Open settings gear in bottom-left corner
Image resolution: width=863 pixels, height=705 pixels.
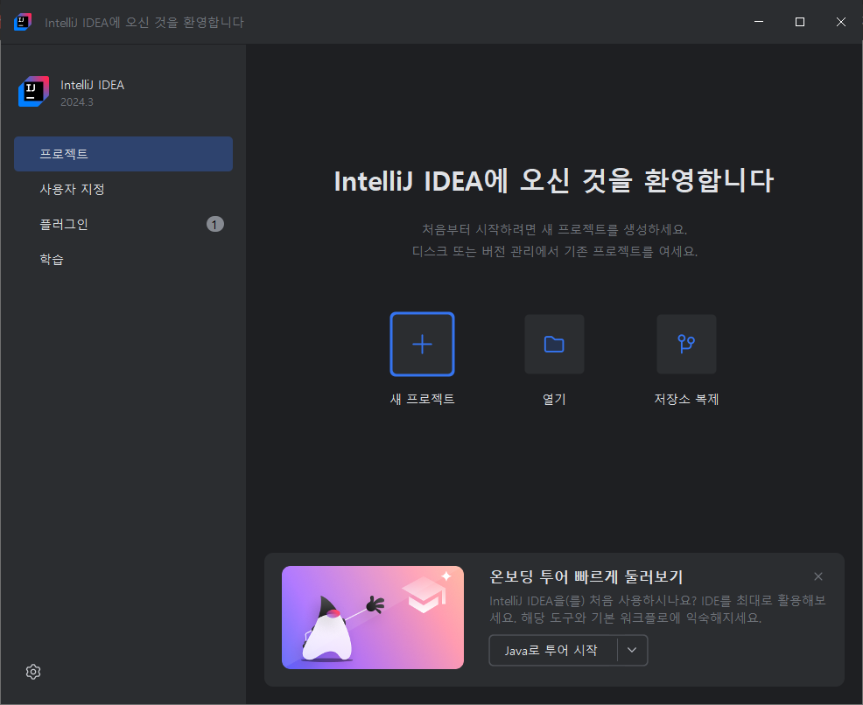tap(33, 672)
